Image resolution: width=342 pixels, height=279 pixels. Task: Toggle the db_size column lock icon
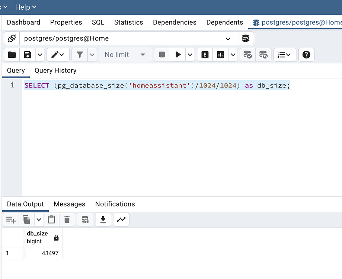(55, 237)
